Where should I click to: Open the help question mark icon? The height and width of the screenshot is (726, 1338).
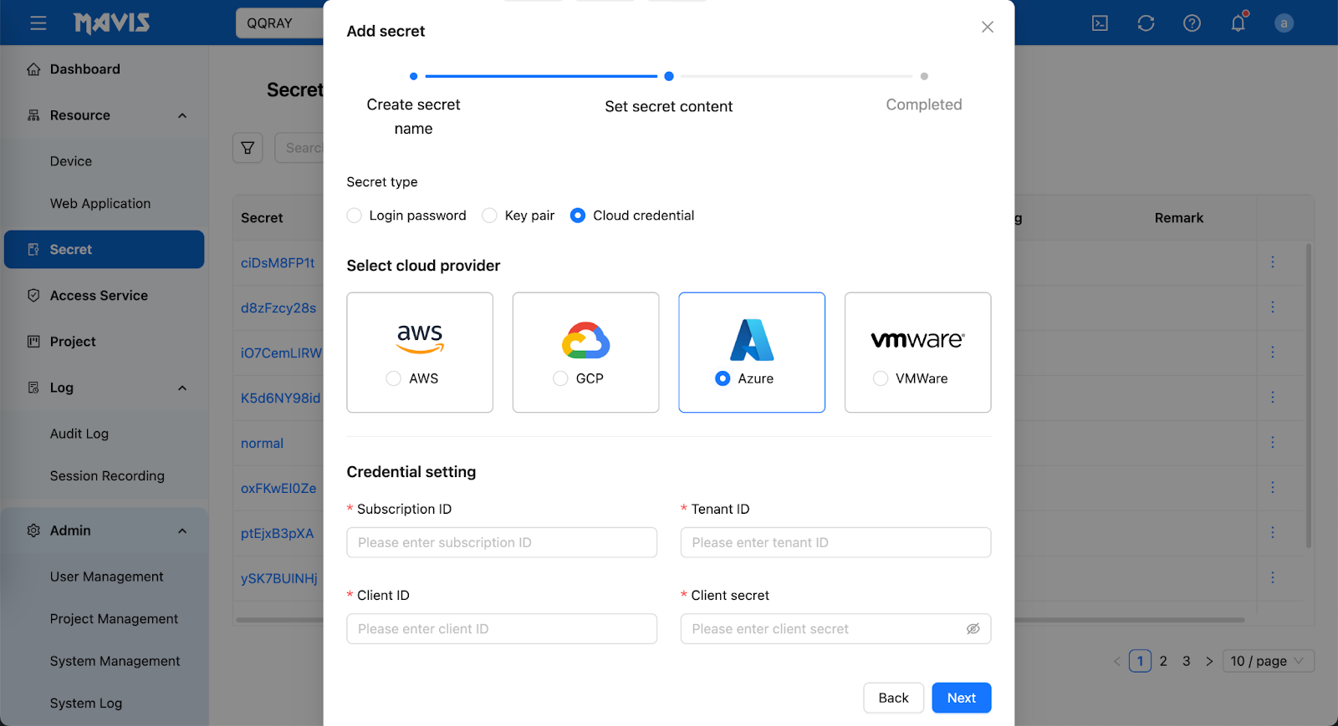pyautogui.click(x=1192, y=23)
